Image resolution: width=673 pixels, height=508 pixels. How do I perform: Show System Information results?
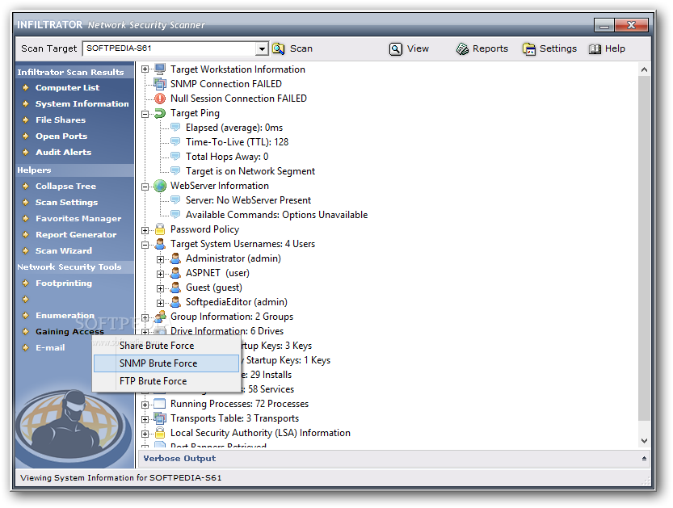coord(82,104)
